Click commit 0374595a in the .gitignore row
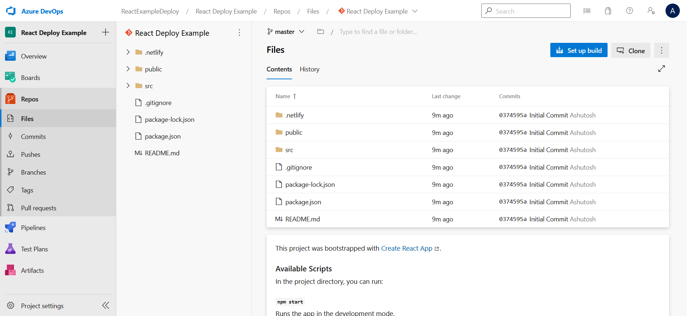687x316 pixels. pos(513,167)
